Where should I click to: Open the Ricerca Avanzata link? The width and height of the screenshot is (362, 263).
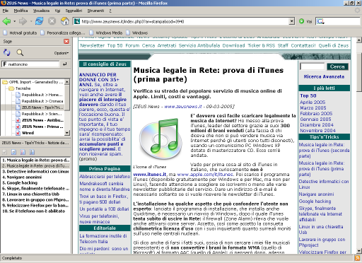tap(324, 76)
